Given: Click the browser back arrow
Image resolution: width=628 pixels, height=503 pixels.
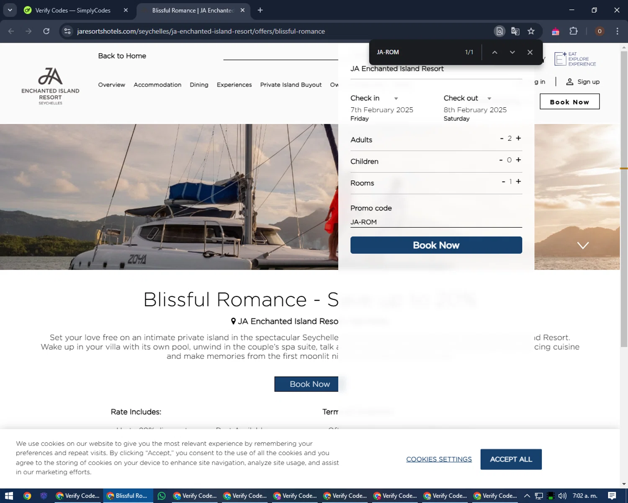Looking at the screenshot, I should (11, 31).
